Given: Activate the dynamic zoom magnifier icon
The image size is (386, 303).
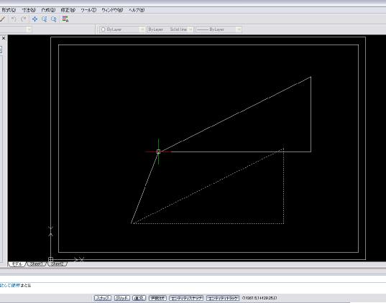Looking at the screenshot, I should 45,19.
